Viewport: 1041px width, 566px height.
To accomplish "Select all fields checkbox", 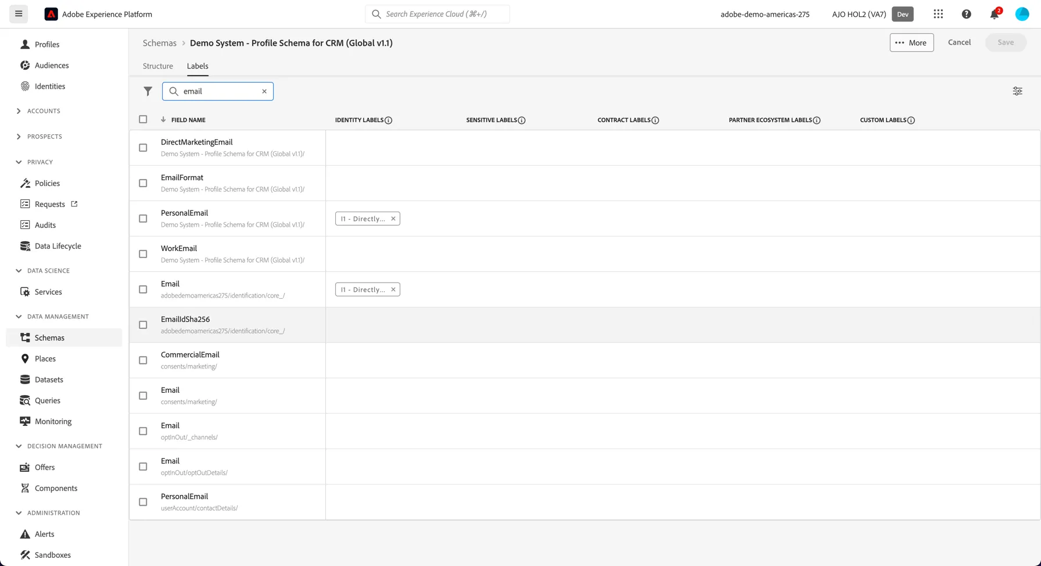I will coord(143,119).
